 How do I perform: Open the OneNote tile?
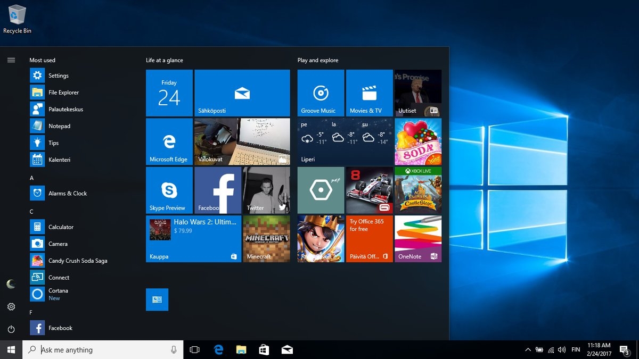[x=418, y=239]
